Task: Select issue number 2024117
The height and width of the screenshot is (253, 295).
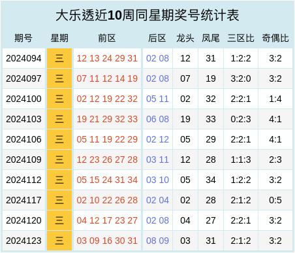Action: (x=23, y=200)
